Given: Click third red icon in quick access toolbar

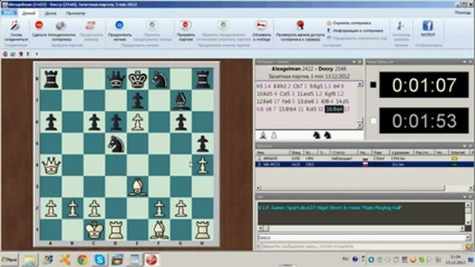Looking at the screenshot, I should [x=21, y=54].
